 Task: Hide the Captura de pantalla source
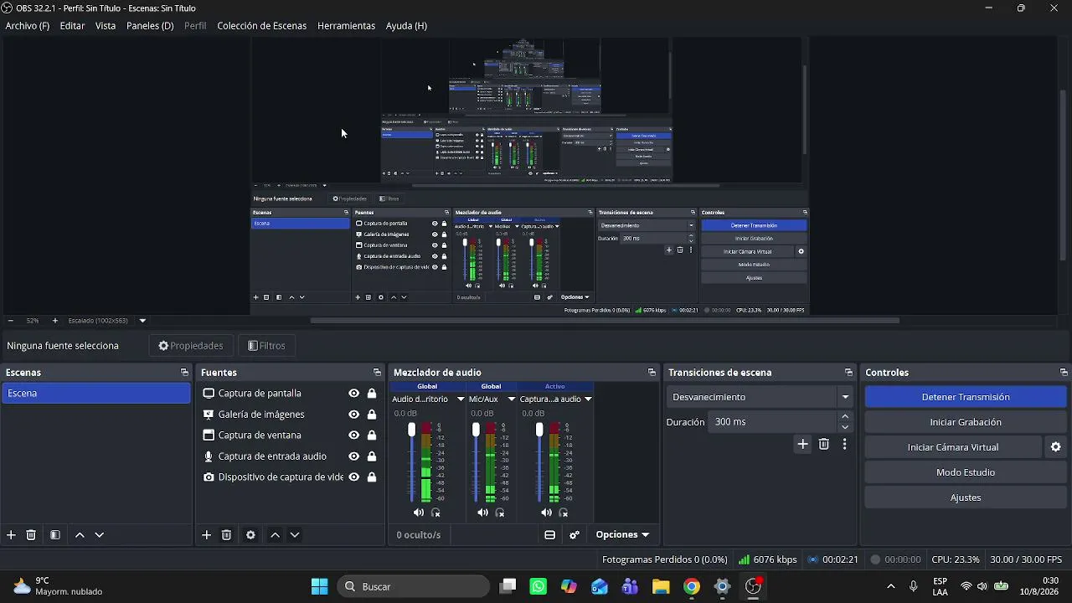pyautogui.click(x=354, y=394)
